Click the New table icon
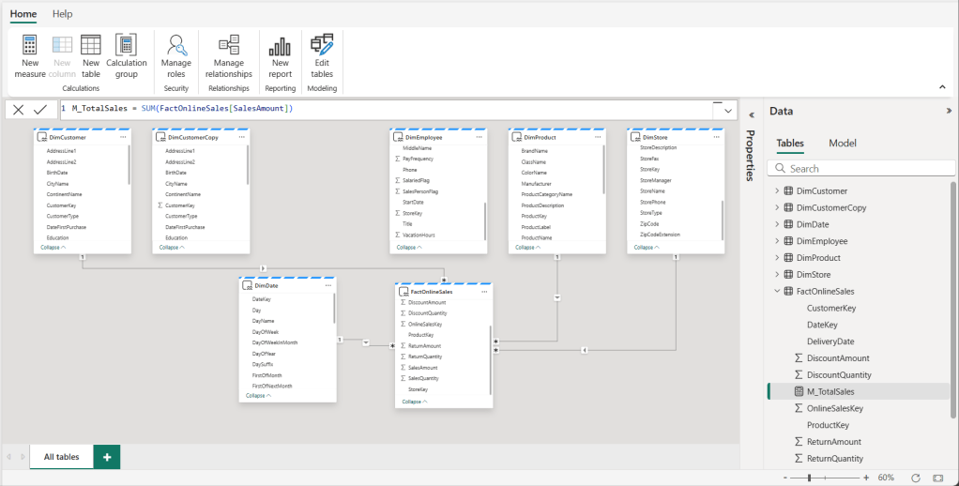Image resolution: width=959 pixels, height=486 pixels. click(x=91, y=45)
